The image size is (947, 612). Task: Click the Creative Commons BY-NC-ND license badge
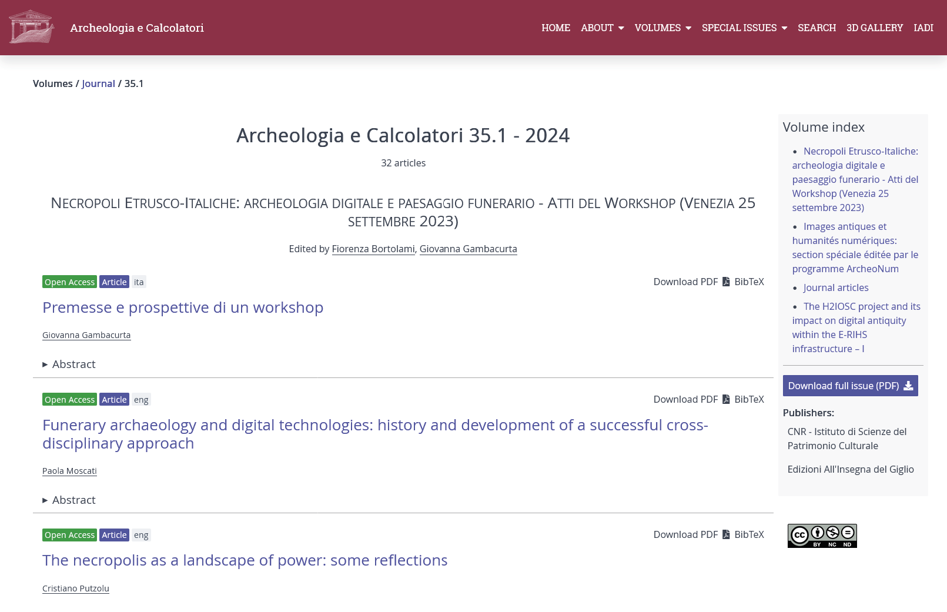[x=822, y=536]
